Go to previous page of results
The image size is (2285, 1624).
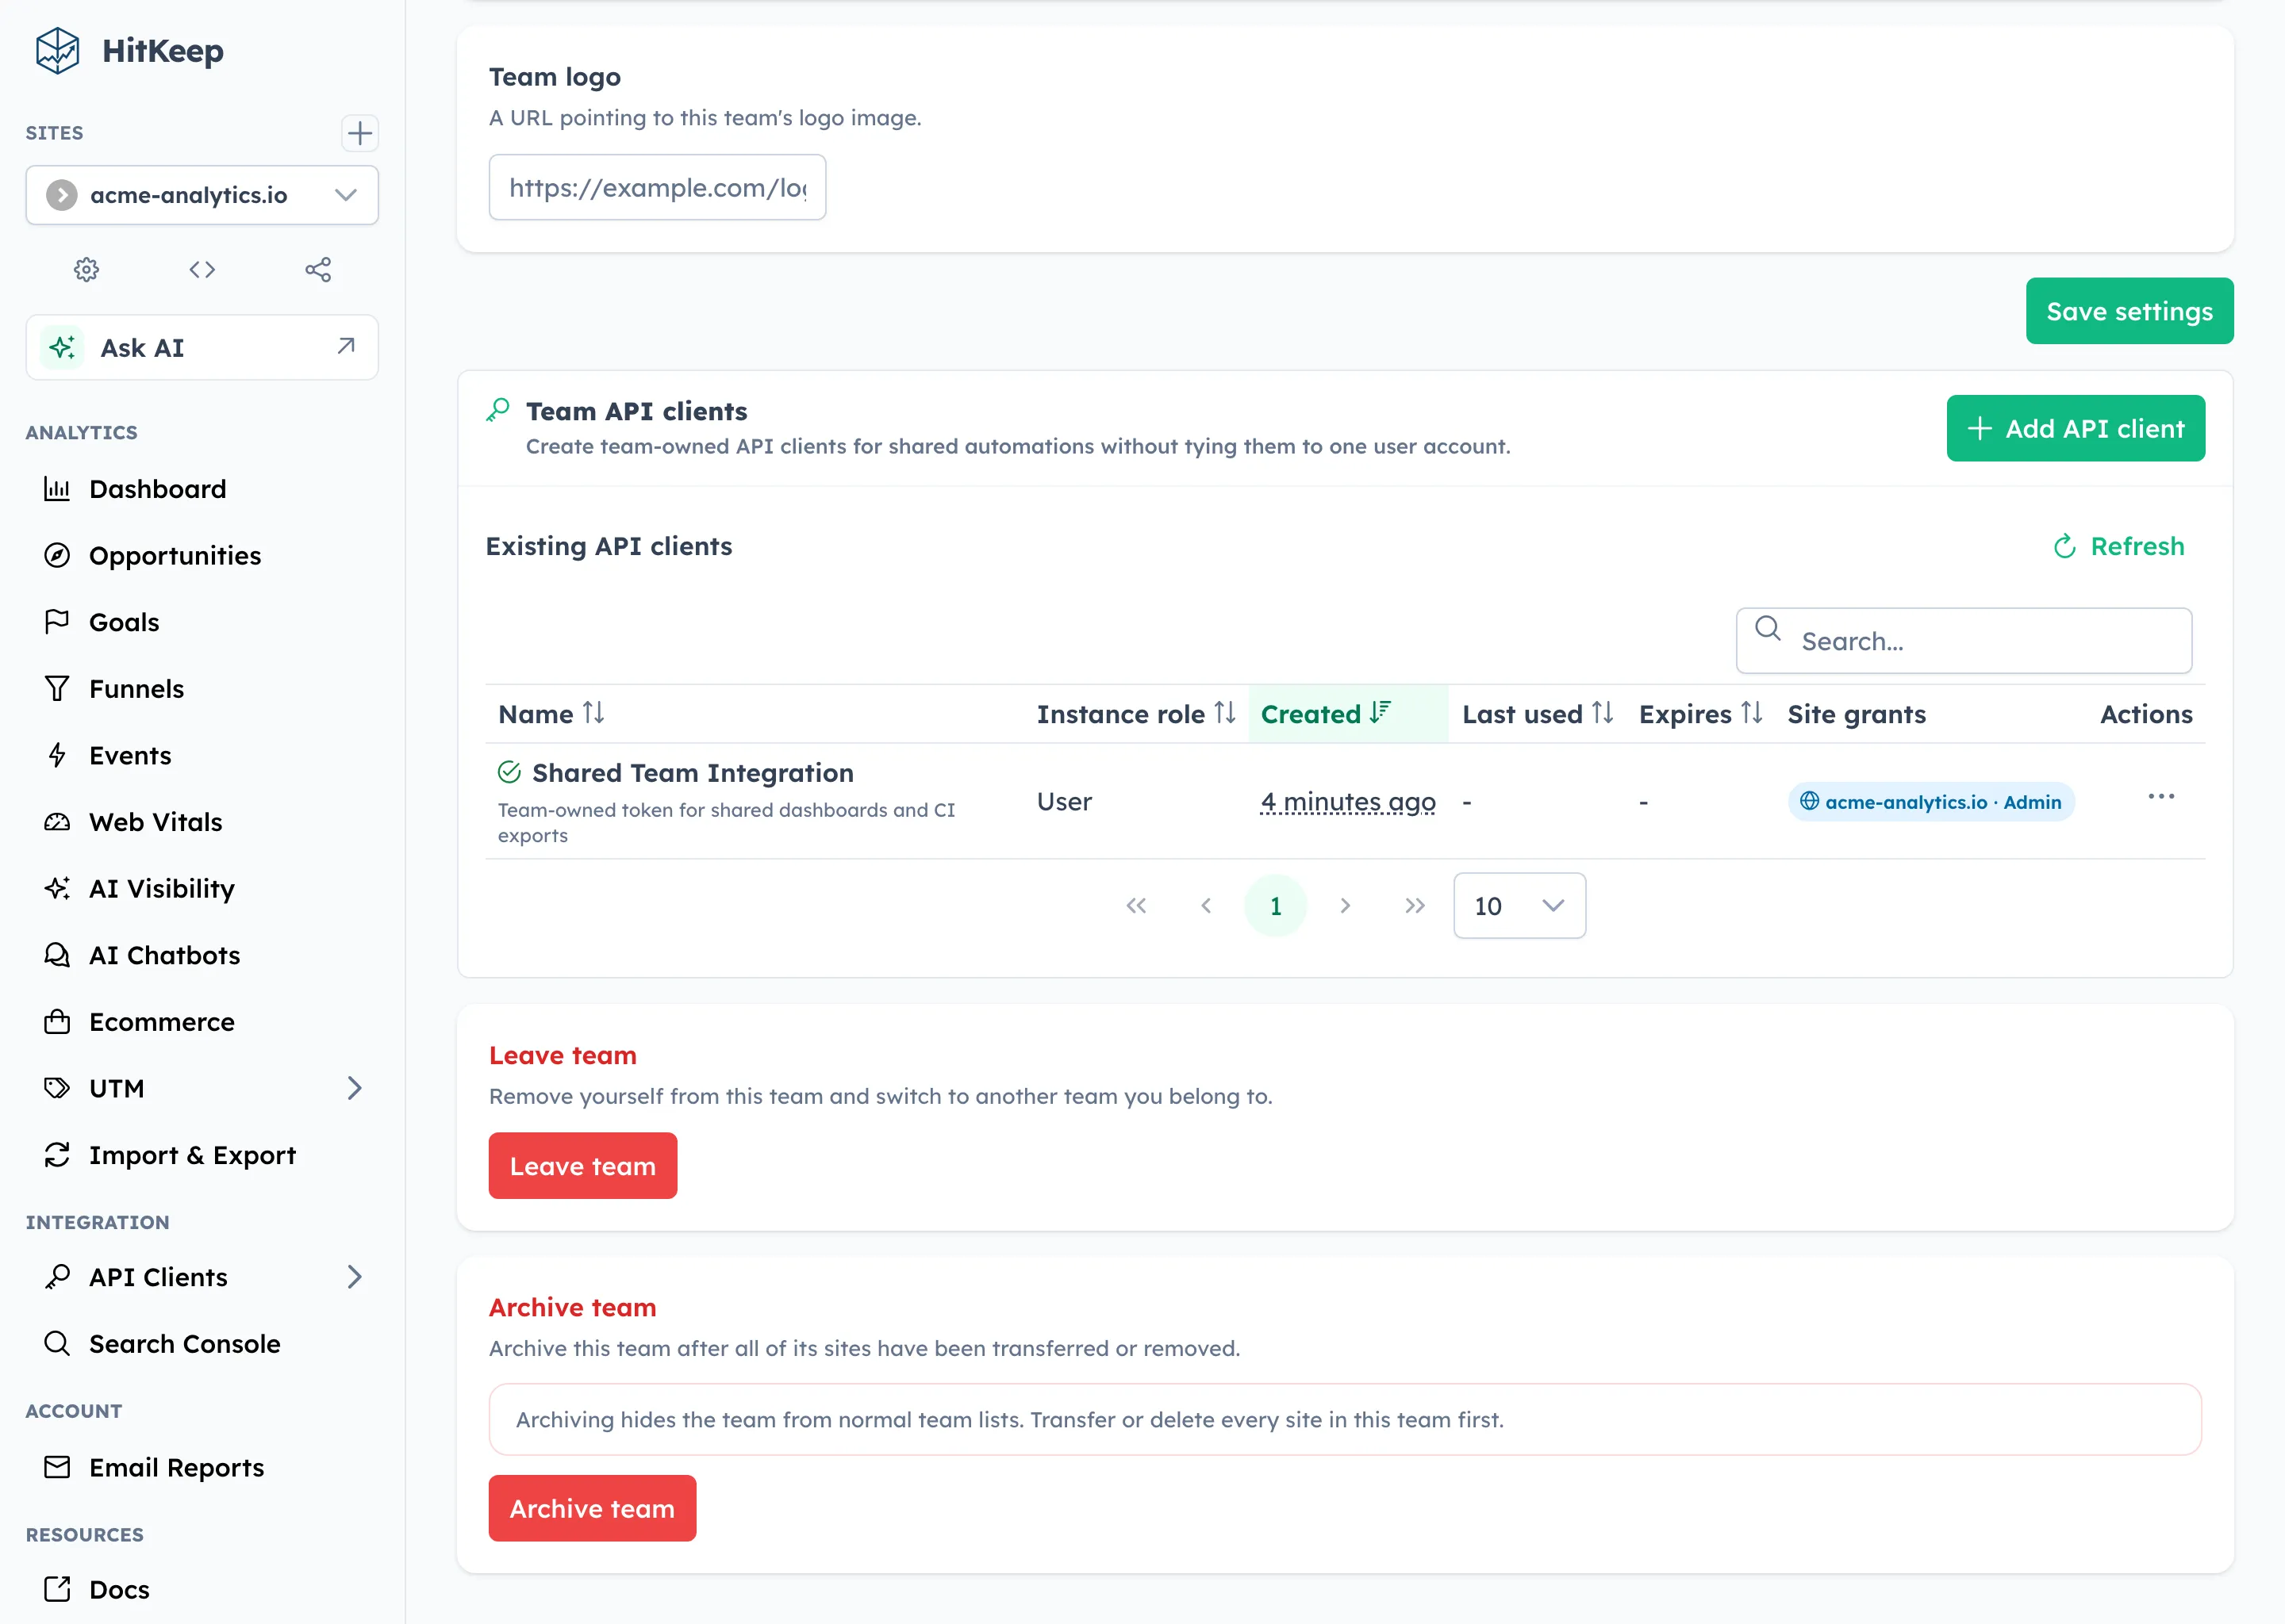1205,906
